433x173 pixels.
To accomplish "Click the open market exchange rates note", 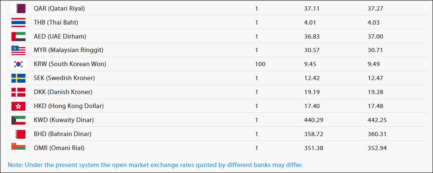I will (155, 165).
